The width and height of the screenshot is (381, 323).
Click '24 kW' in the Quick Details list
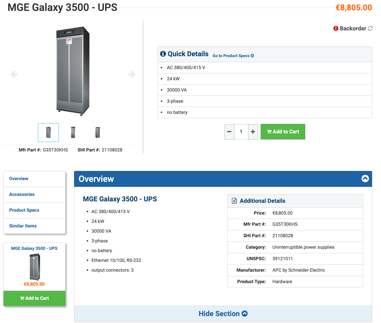(x=173, y=79)
